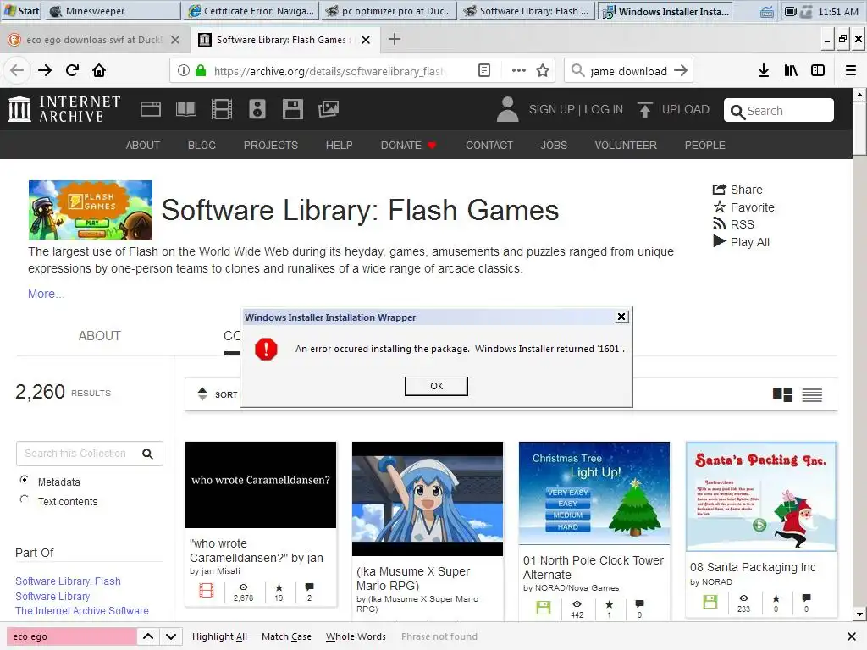Viewport: 867px width, 650px height.
Task: Click Play All
Action: click(741, 242)
